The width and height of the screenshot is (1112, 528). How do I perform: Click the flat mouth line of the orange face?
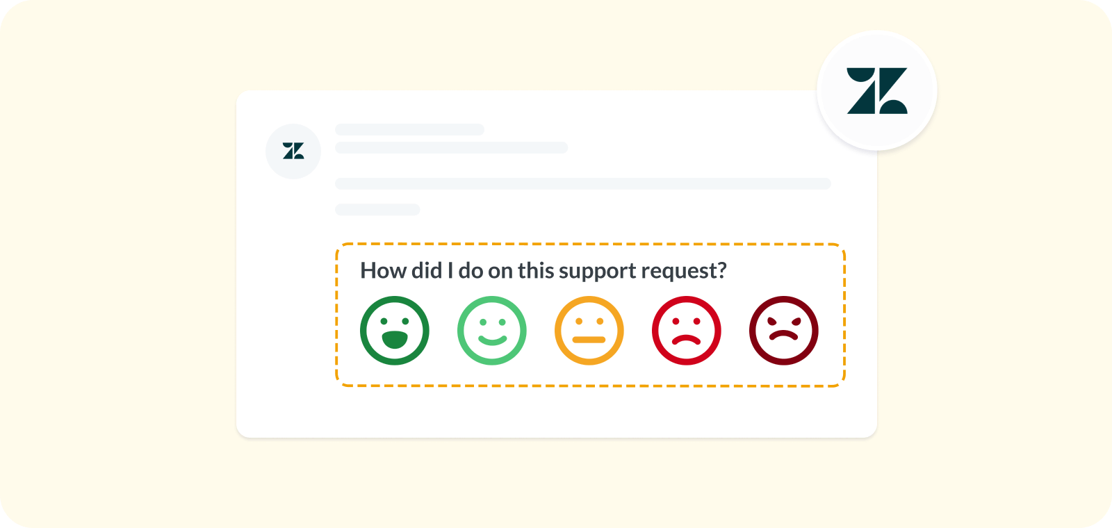[x=589, y=340]
